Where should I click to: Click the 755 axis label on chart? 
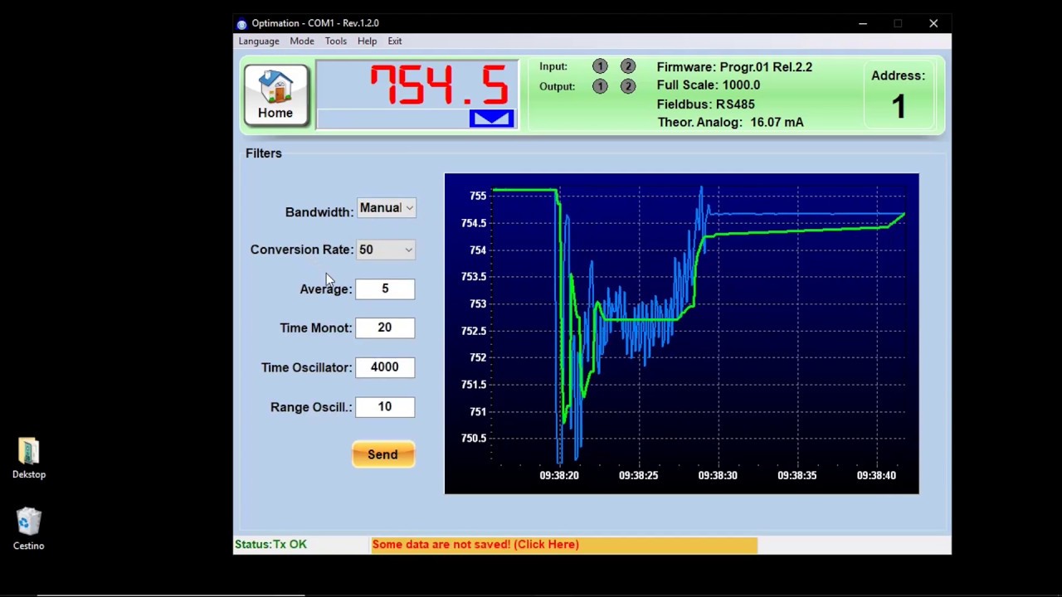478,197
